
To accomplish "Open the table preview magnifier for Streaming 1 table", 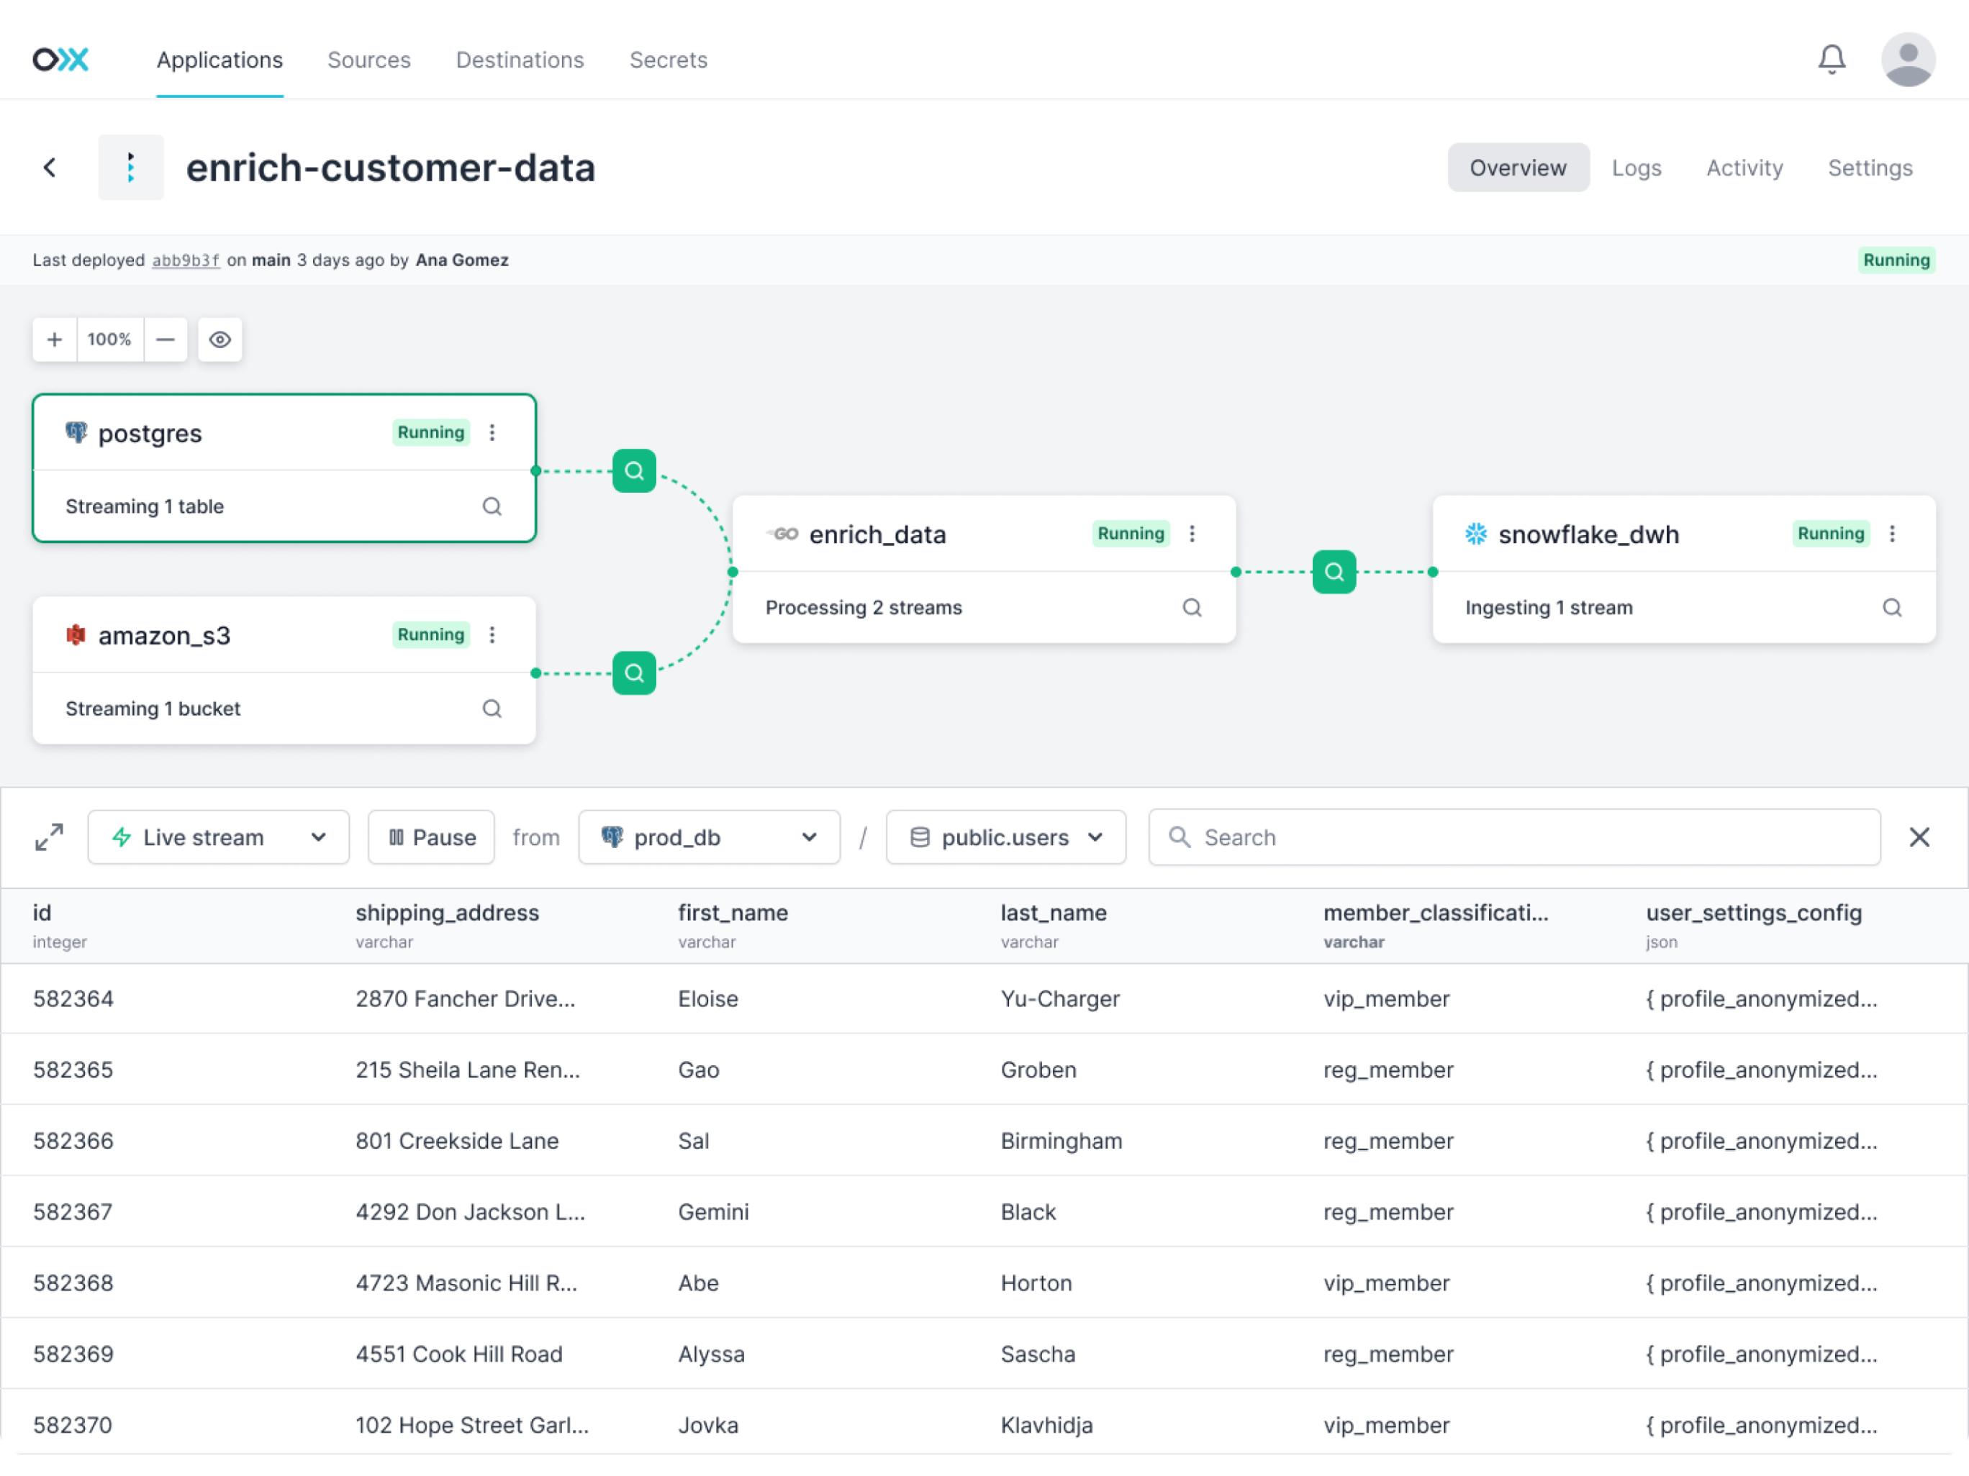I will point(492,506).
